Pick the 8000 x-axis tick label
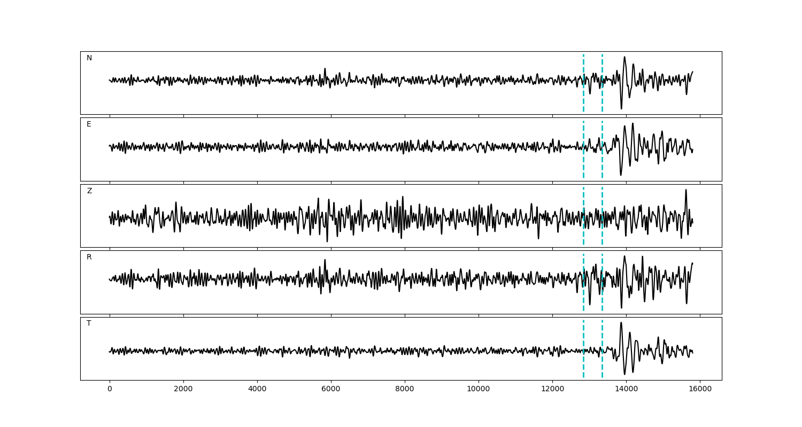This screenshot has height=427, width=802. click(x=405, y=390)
